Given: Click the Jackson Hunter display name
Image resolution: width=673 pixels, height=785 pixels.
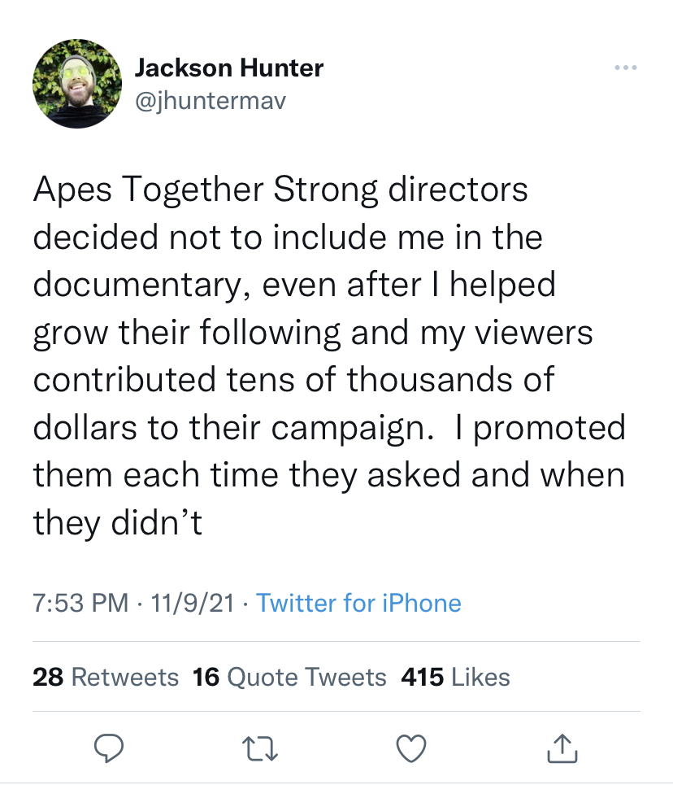Looking at the screenshot, I should (228, 68).
